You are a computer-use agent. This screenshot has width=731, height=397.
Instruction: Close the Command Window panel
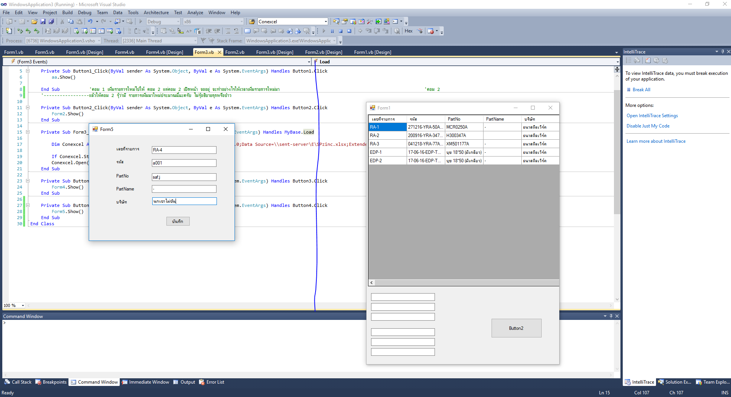617,316
